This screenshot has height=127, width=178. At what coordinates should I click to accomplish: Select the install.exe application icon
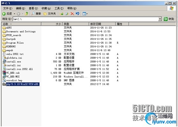click(4, 62)
